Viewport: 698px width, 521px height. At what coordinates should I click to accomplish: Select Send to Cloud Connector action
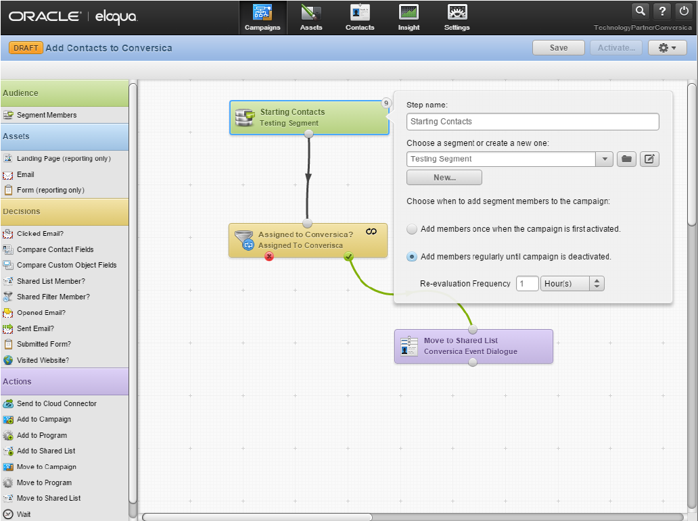[64, 403]
